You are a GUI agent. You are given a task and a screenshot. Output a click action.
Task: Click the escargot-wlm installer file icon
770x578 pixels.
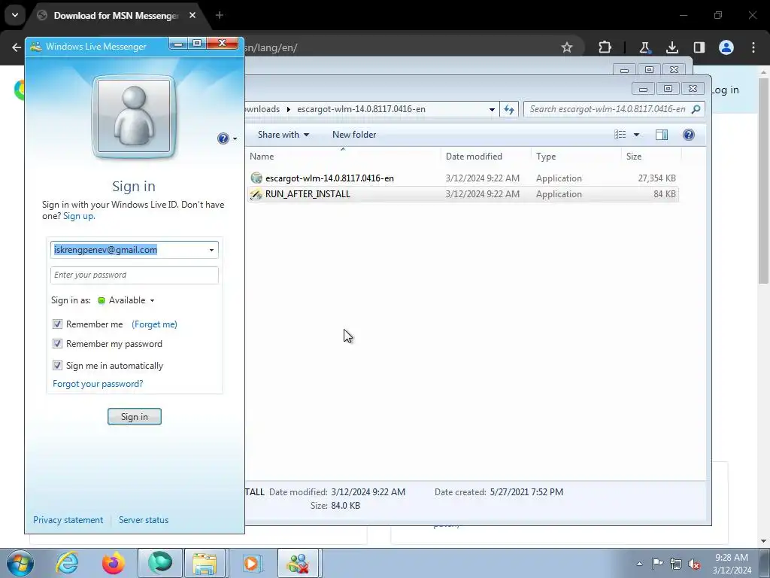pos(256,178)
